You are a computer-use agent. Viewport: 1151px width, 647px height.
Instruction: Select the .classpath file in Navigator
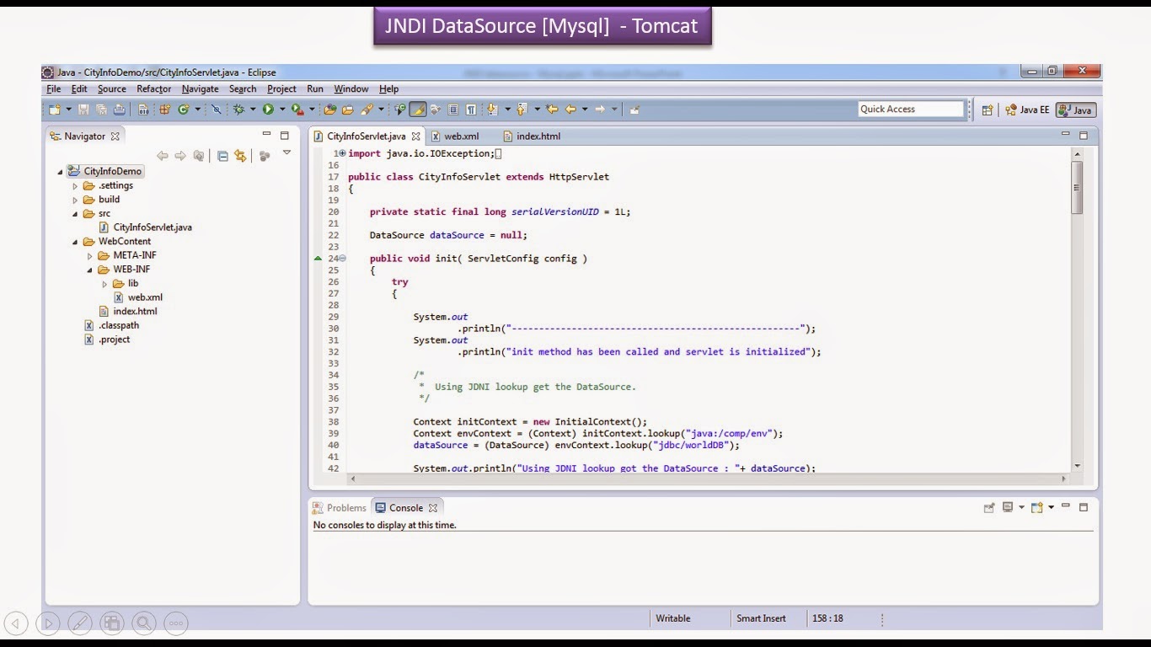click(x=111, y=325)
